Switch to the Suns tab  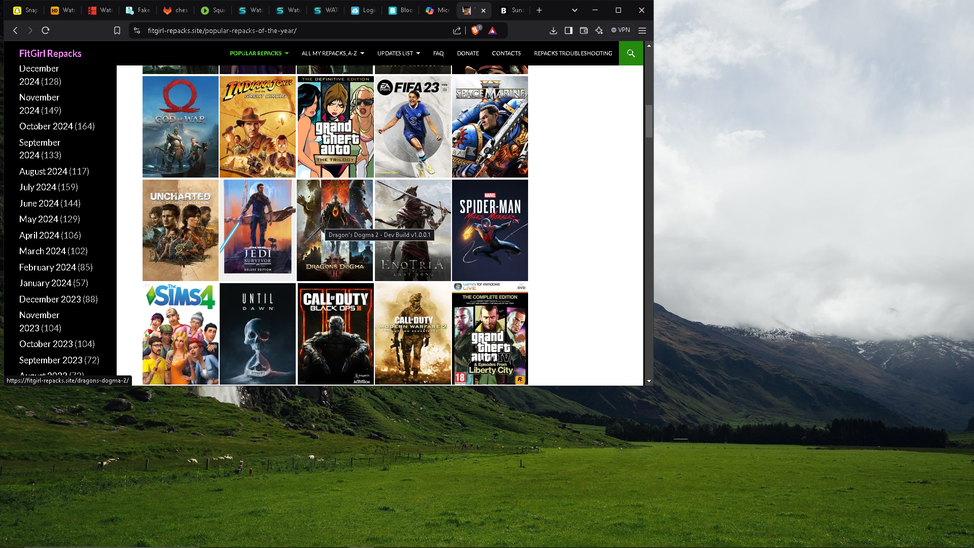click(512, 10)
